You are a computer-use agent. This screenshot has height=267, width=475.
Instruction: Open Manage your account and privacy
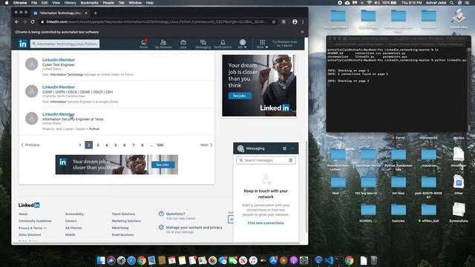(x=194, y=228)
